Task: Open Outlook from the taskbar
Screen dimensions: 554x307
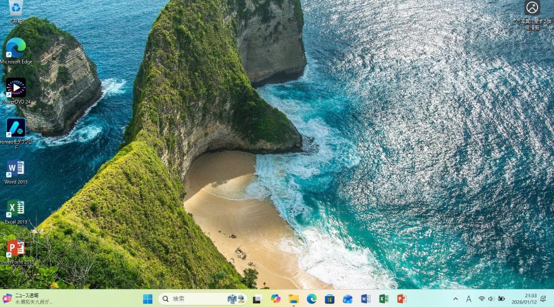Action: 348,299
